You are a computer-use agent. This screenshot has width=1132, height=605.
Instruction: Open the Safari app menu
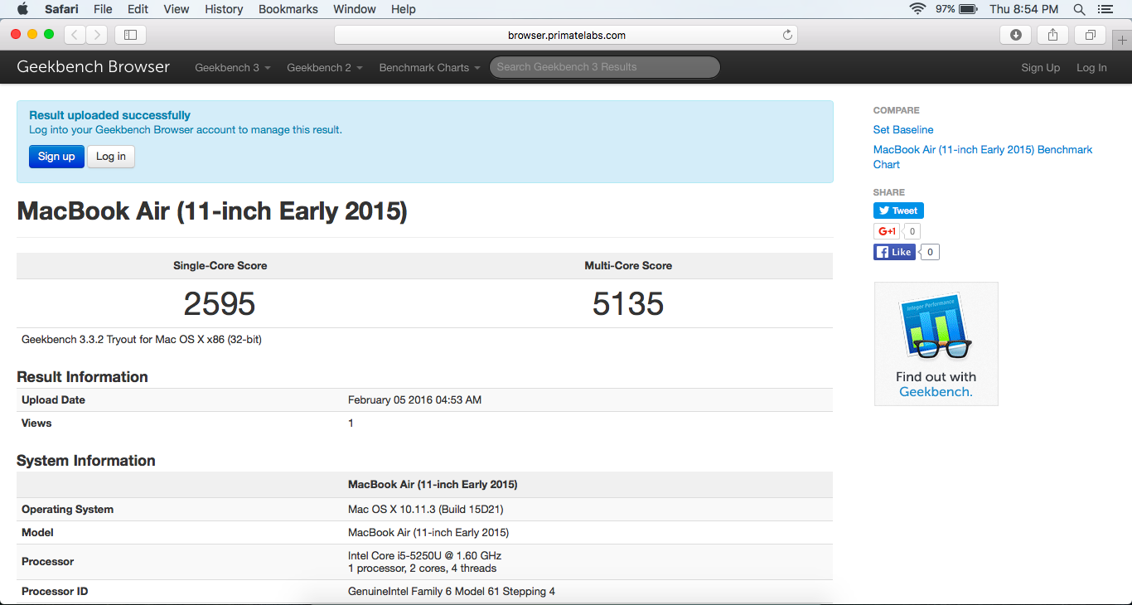click(61, 9)
